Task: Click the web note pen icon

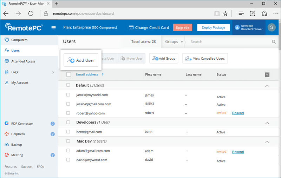Action: (x=253, y=13)
